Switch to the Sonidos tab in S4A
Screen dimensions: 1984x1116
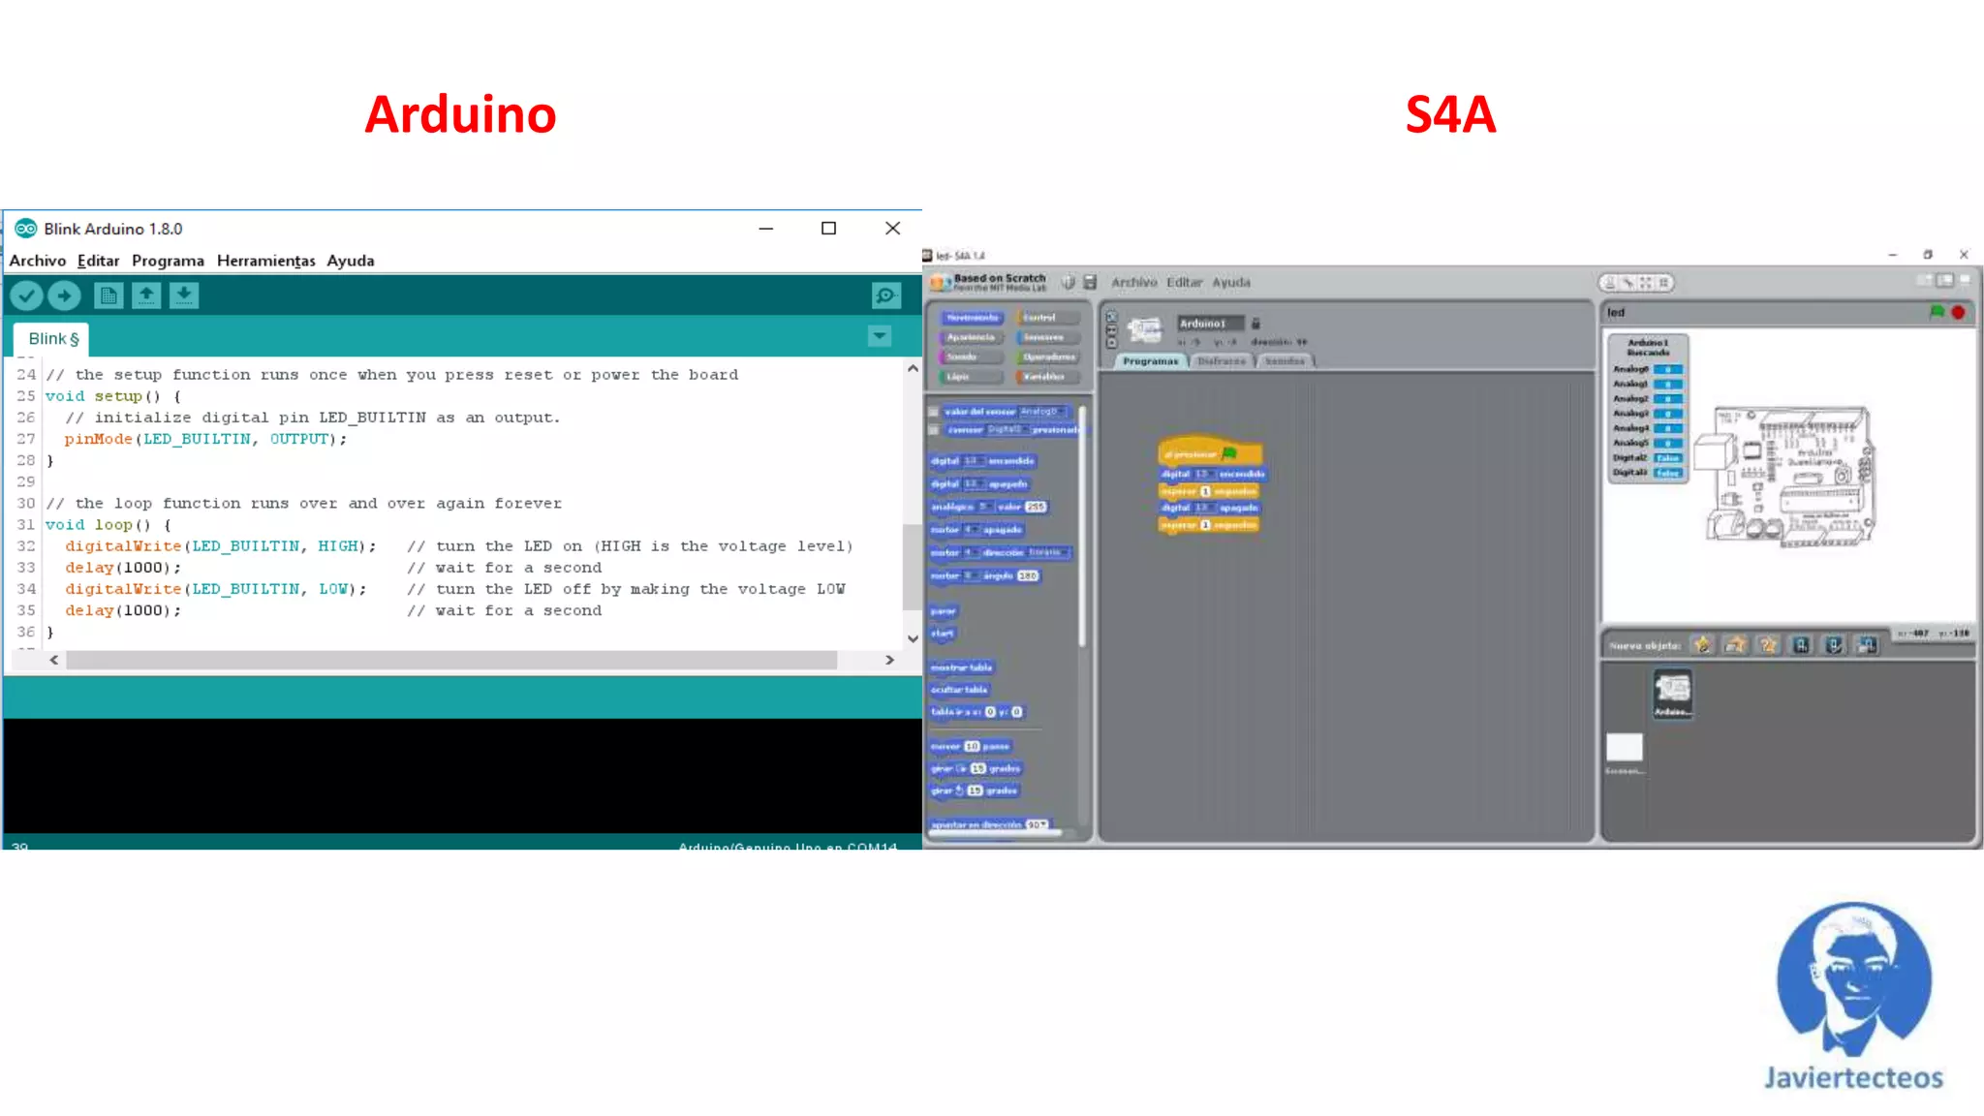[1286, 361]
